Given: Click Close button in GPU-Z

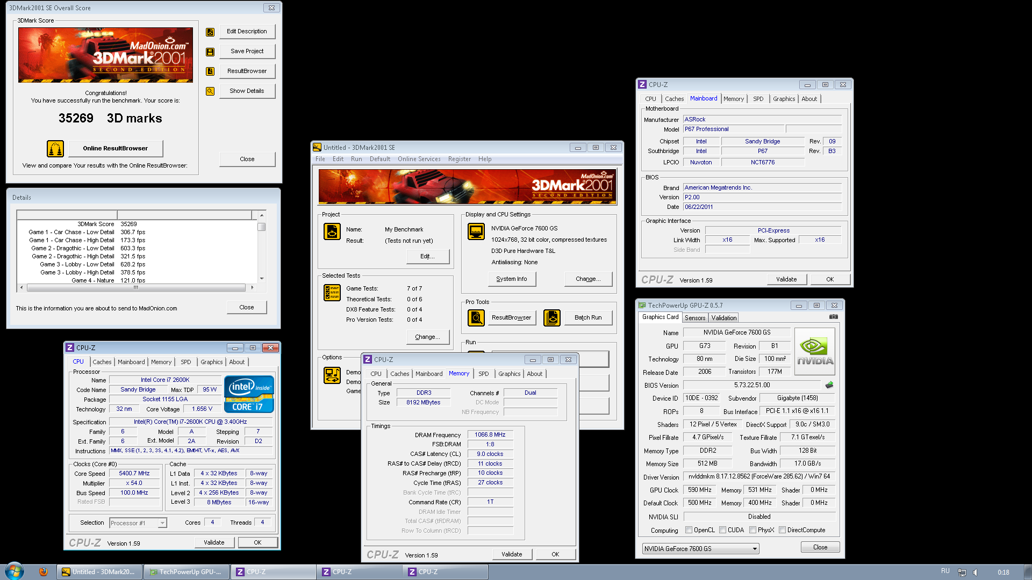Looking at the screenshot, I should click(820, 547).
